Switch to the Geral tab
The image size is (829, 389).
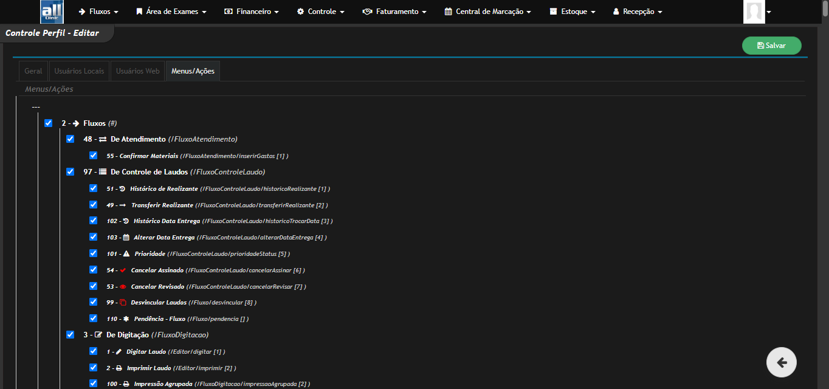click(x=33, y=71)
